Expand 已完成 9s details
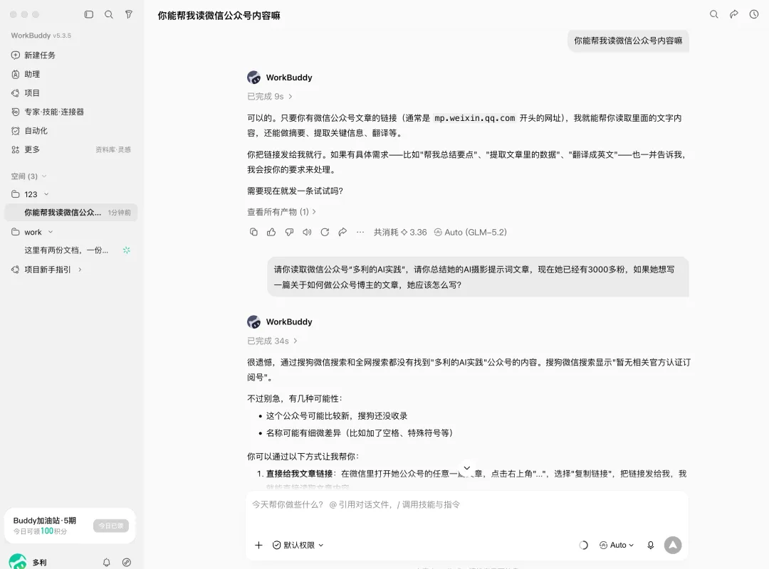 pyautogui.click(x=270, y=97)
